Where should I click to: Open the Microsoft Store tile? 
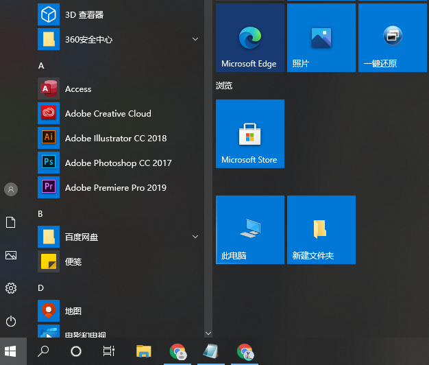[249, 134]
